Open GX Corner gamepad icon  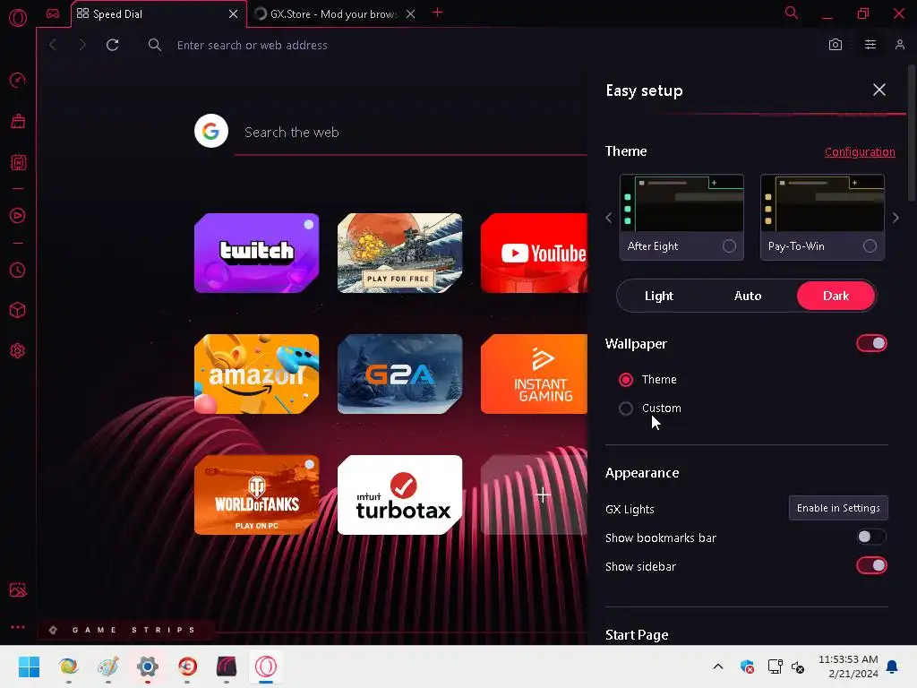53,13
